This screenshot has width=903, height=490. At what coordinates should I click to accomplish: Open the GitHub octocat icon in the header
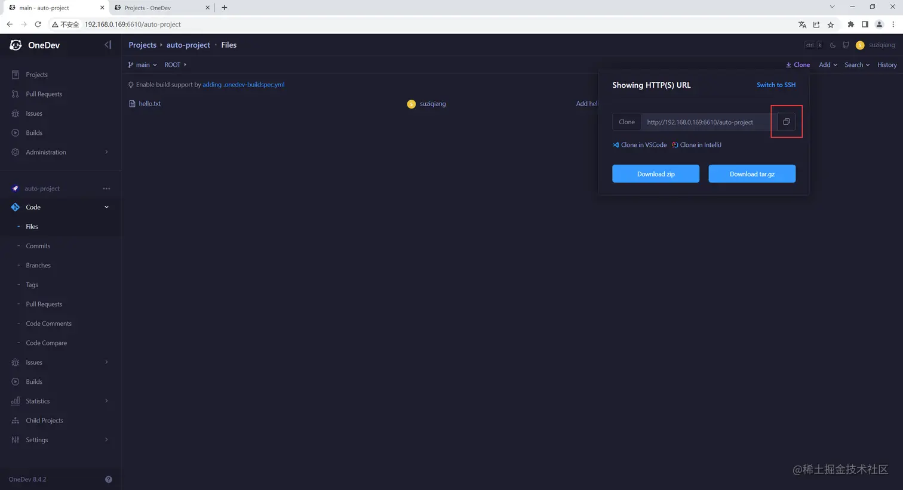pos(846,45)
